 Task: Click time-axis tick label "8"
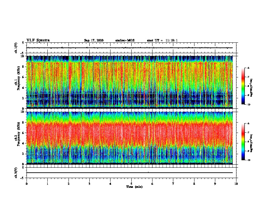click(194, 184)
